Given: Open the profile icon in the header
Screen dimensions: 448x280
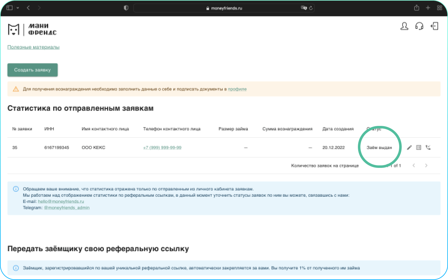Looking at the screenshot, I should point(404,27).
